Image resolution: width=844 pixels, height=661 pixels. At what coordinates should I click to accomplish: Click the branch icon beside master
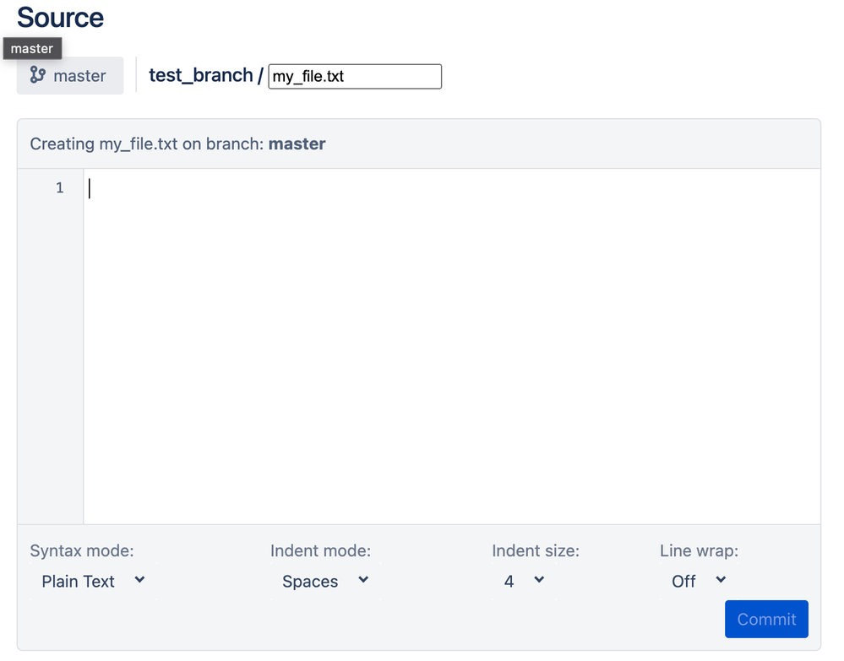[x=38, y=75]
